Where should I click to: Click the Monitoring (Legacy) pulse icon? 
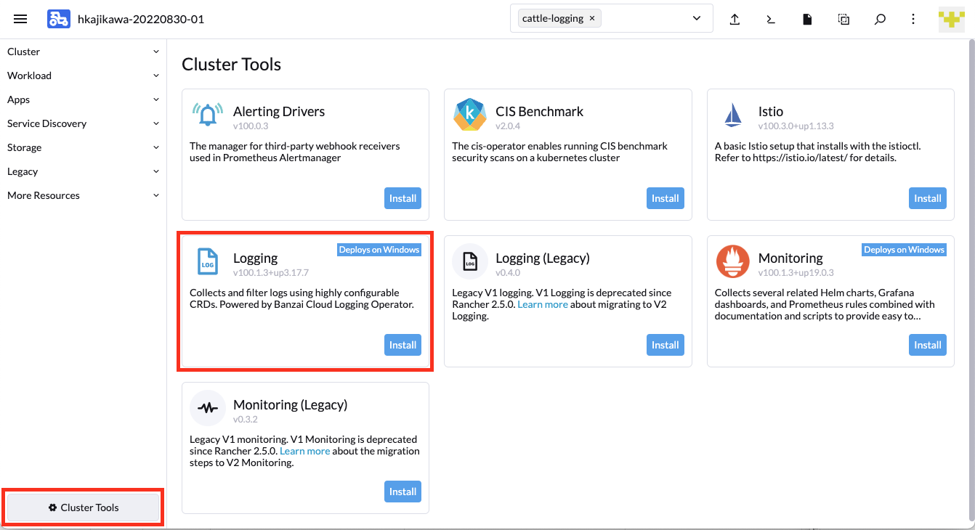(208, 408)
